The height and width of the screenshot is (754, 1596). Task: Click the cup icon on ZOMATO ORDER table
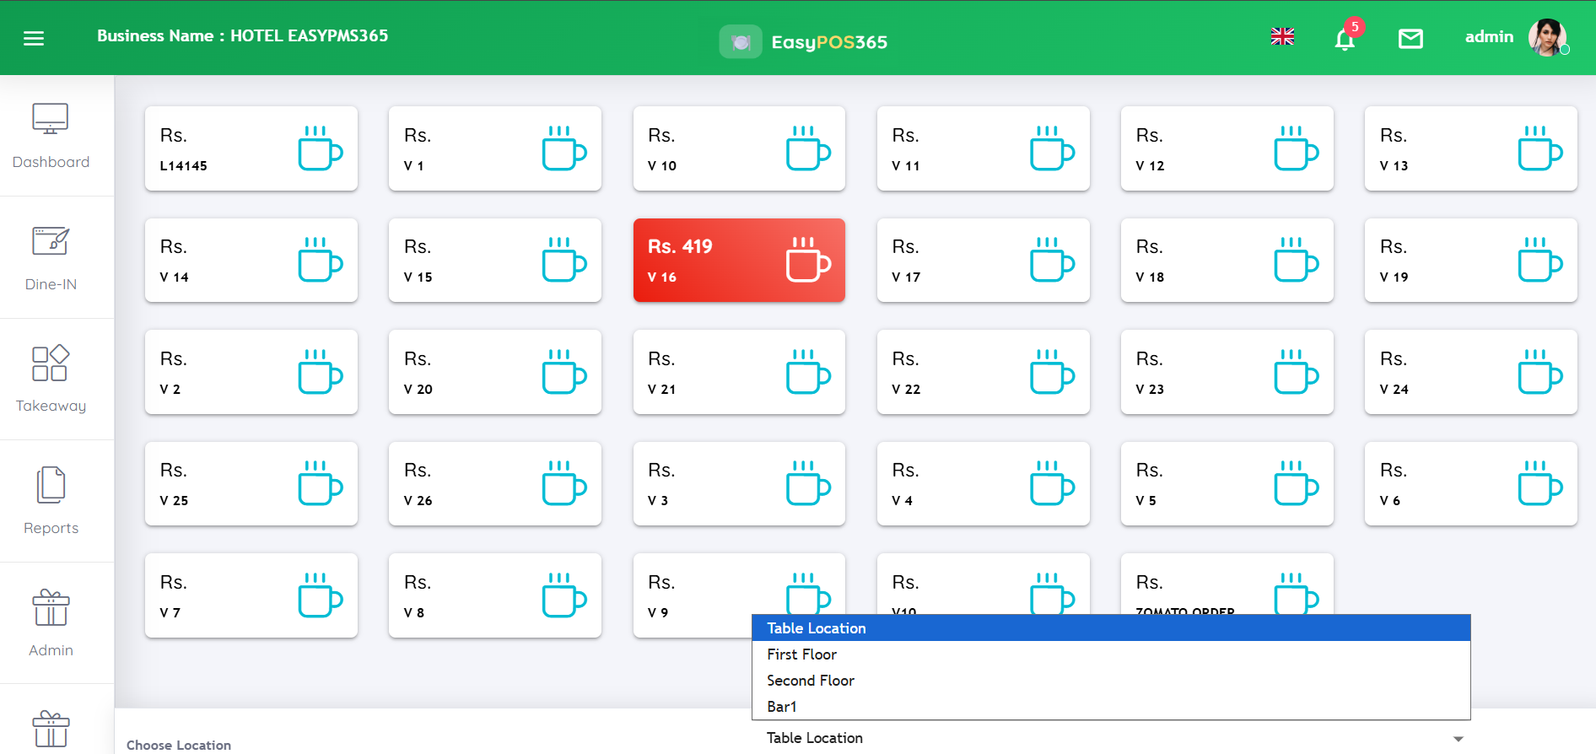tap(1296, 594)
